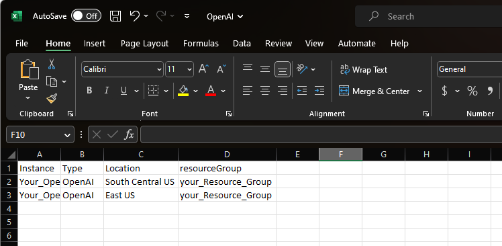Apply accounting dollar format
Image resolution: width=502 pixels, height=246 pixels.
coord(444,91)
